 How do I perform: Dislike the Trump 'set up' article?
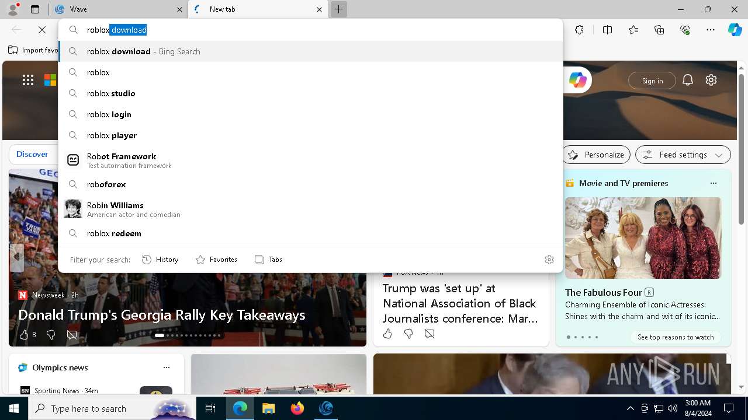[408, 334]
